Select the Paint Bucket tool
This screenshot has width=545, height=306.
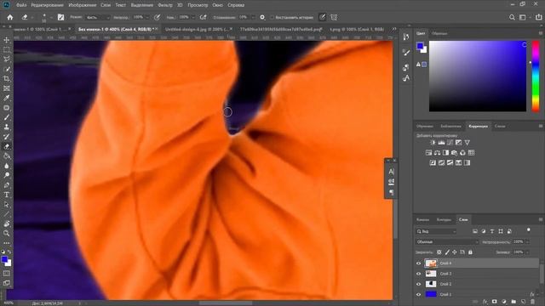pyautogui.click(x=7, y=156)
